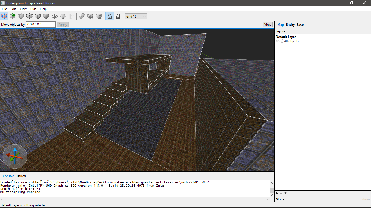The image size is (371, 208).
Task: Open the Grid 16 size dropdown
Action: point(136,17)
